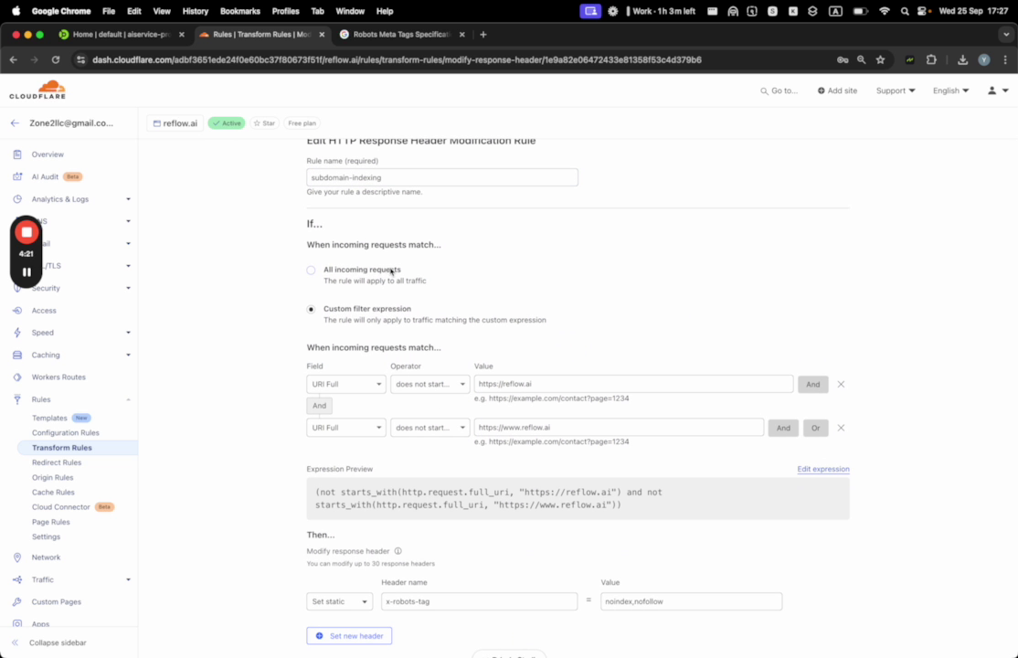The height and width of the screenshot is (658, 1018).
Task: Click the Rule name input field
Action: [442, 177]
